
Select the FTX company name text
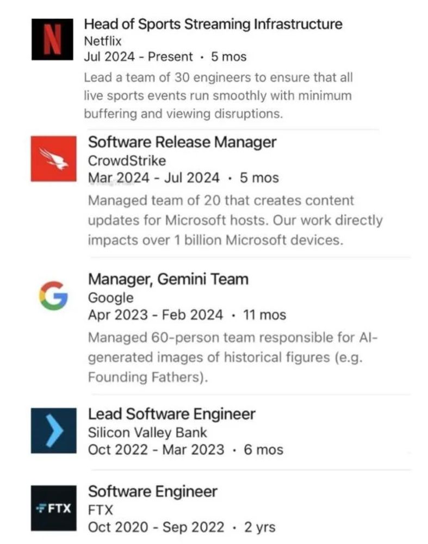tap(101, 510)
